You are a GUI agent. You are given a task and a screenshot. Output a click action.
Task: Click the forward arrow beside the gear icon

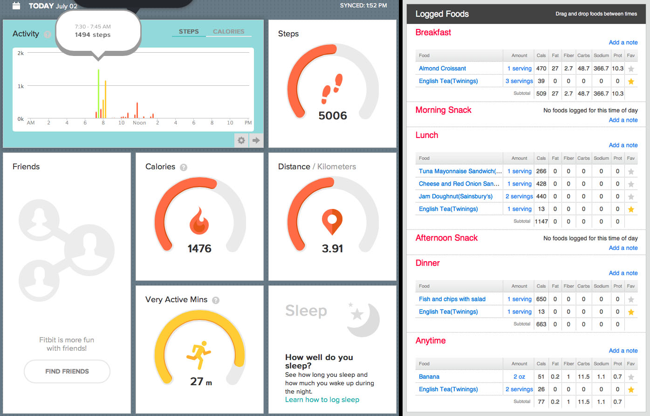256,140
